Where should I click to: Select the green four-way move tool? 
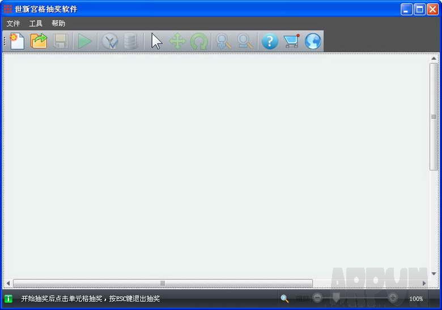coord(177,41)
